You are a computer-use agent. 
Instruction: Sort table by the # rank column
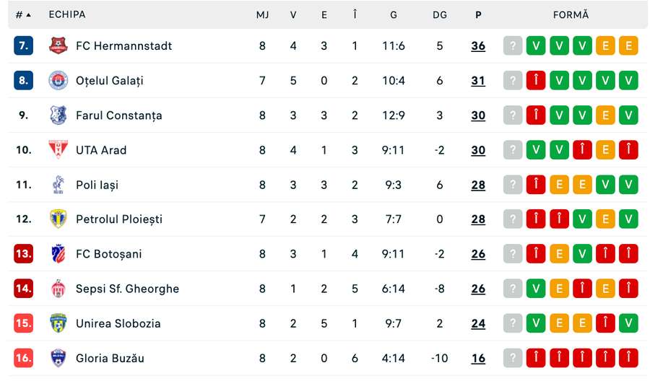[x=23, y=15]
